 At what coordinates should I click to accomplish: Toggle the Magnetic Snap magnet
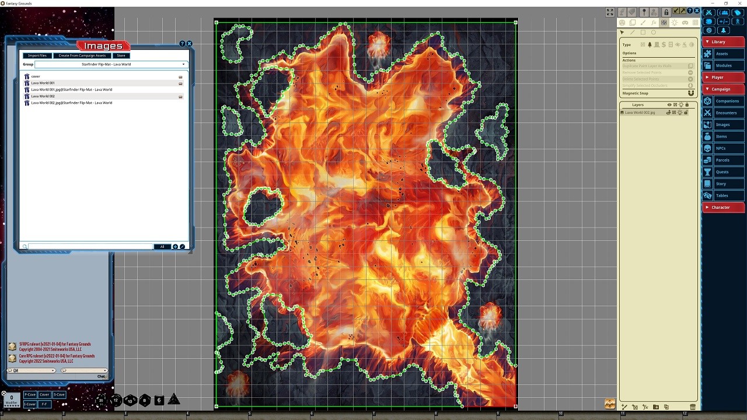(x=691, y=93)
